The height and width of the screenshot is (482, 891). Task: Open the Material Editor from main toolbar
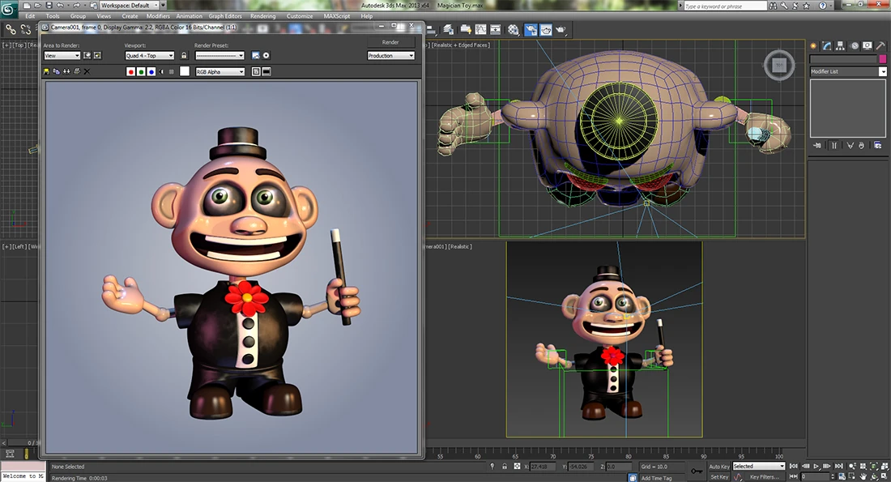(514, 30)
